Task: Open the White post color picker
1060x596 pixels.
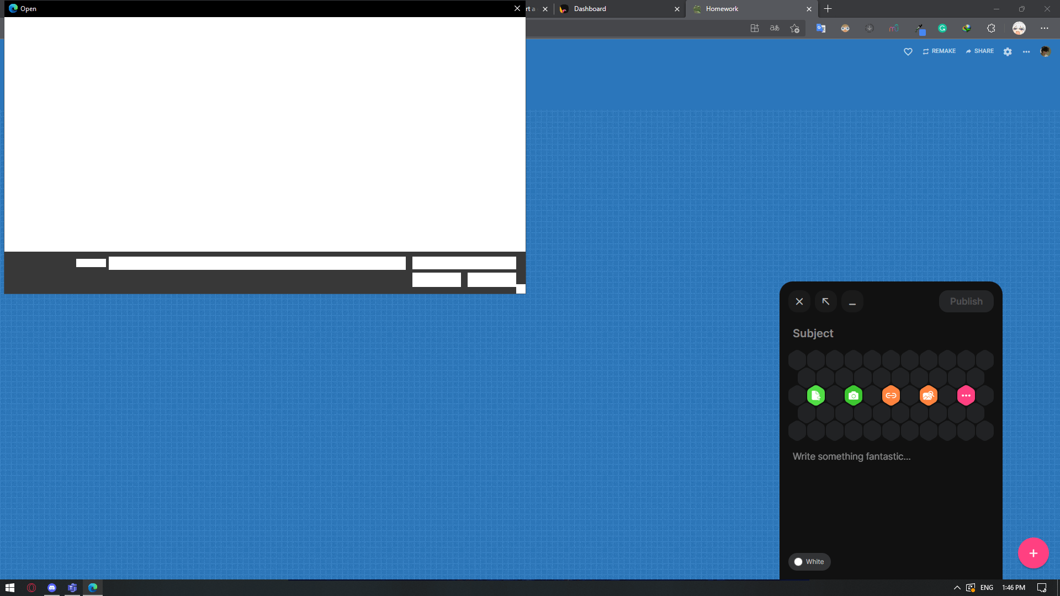Action: coord(809,562)
